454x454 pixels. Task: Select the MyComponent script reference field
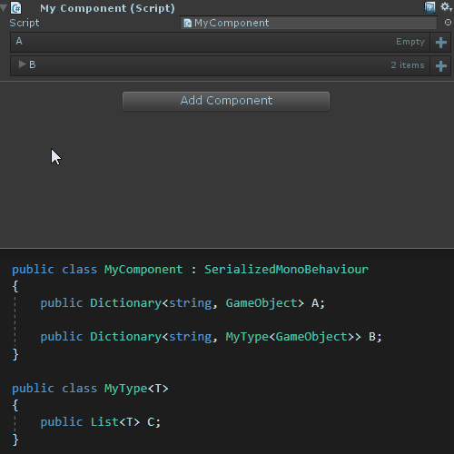[x=309, y=23]
